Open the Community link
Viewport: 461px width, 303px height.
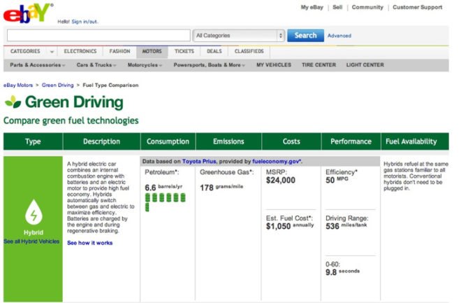367,8
